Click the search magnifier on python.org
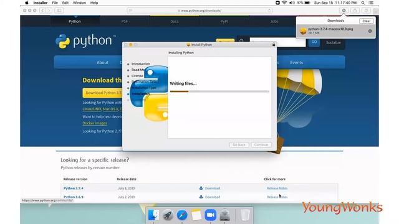 point(241,41)
